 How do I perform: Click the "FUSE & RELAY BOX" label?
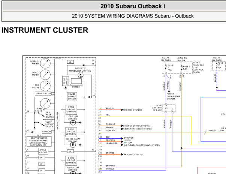198,64
